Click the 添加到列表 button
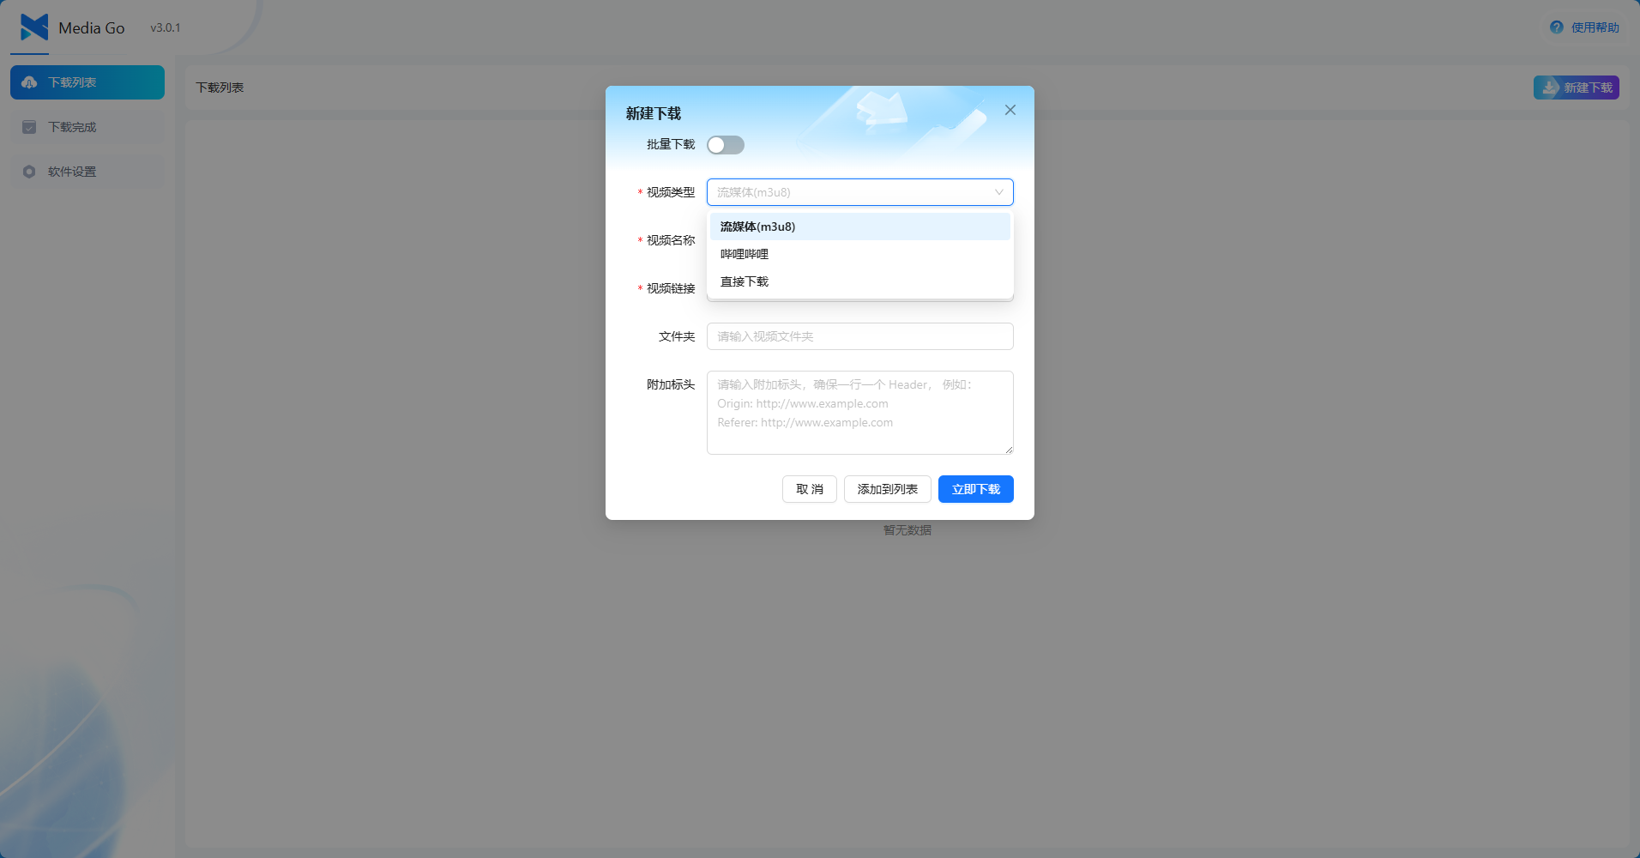This screenshot has height=858, width=1640. point(888,489)
